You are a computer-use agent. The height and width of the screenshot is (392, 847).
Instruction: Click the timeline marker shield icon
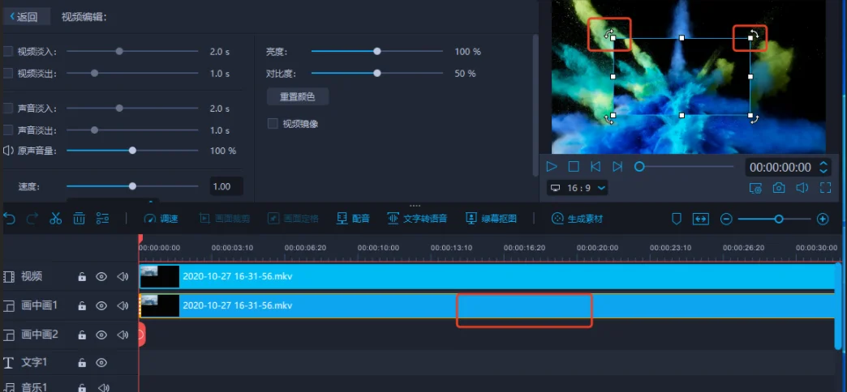(677, 219)
